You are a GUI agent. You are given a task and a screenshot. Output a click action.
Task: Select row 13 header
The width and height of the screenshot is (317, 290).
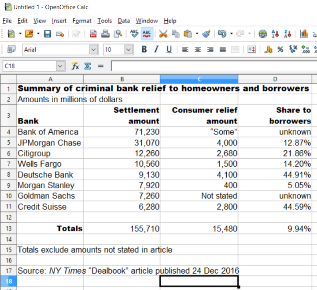pyautogui.click(x=8, y=228)
